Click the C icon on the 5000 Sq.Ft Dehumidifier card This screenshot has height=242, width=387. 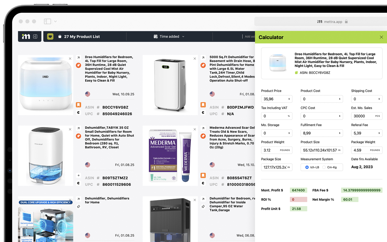pyautogui.click(x=203, y=113)
